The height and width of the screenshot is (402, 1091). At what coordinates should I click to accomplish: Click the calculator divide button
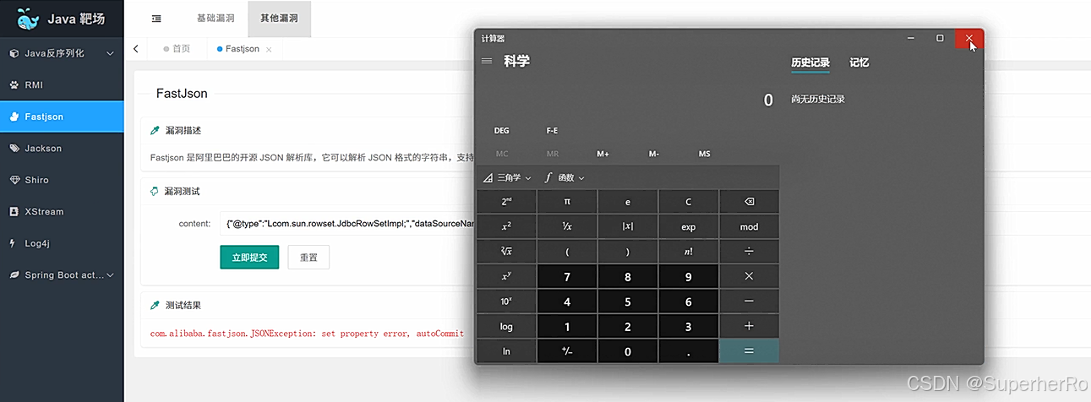tap(749, 251)
